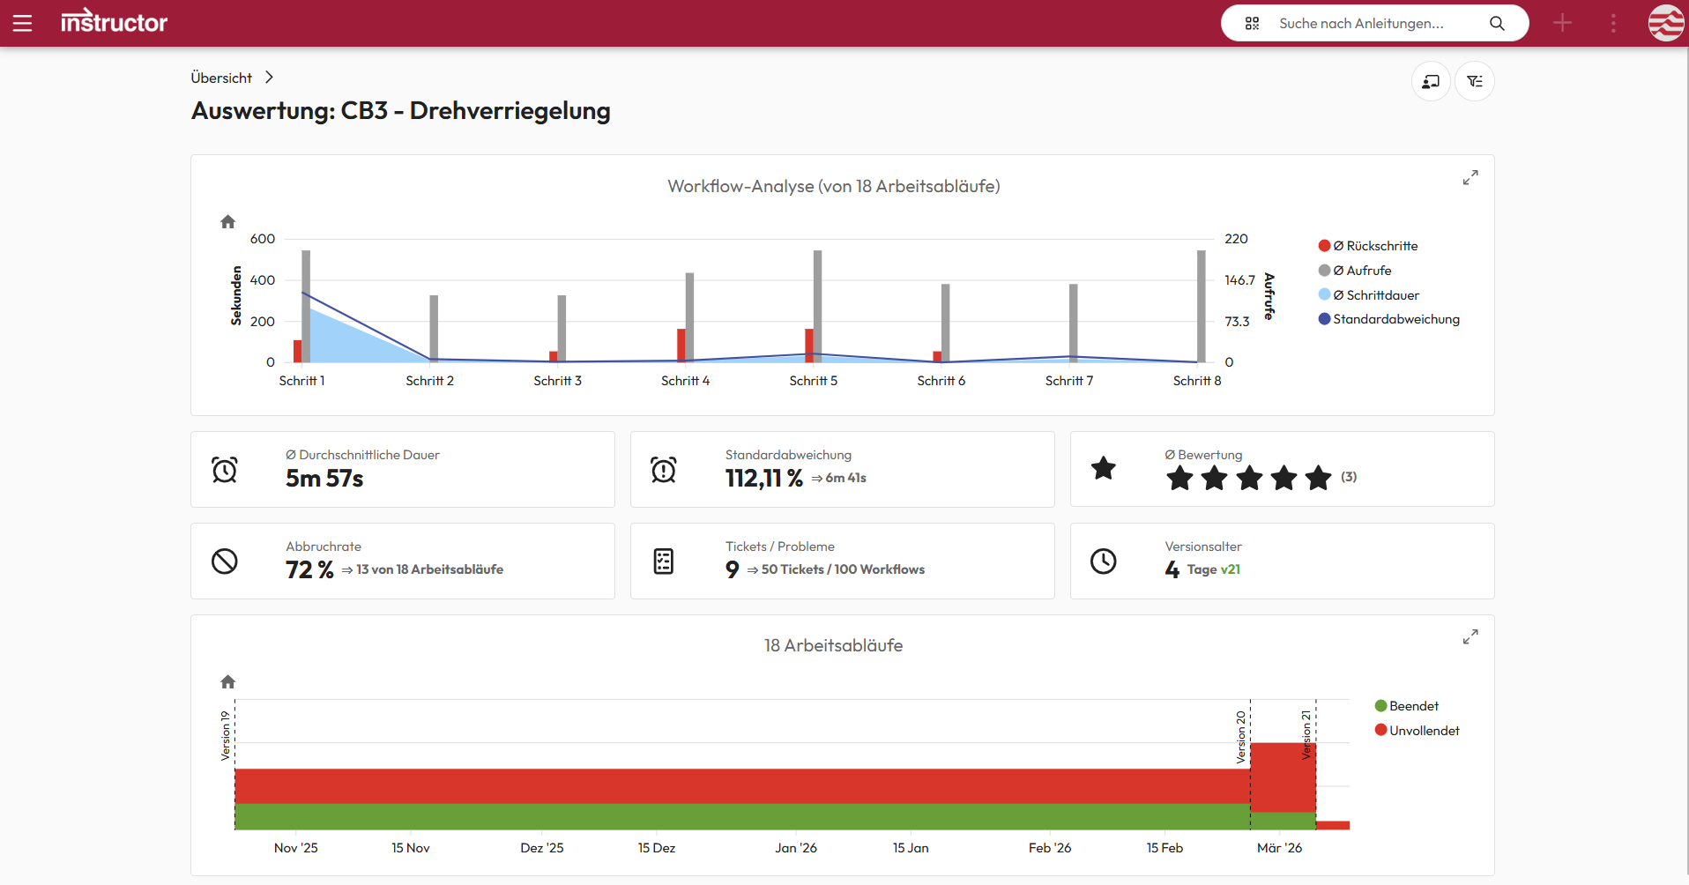
Task: Reset Arbeitsabläufe chart with home icon
Action: (228, 682)
